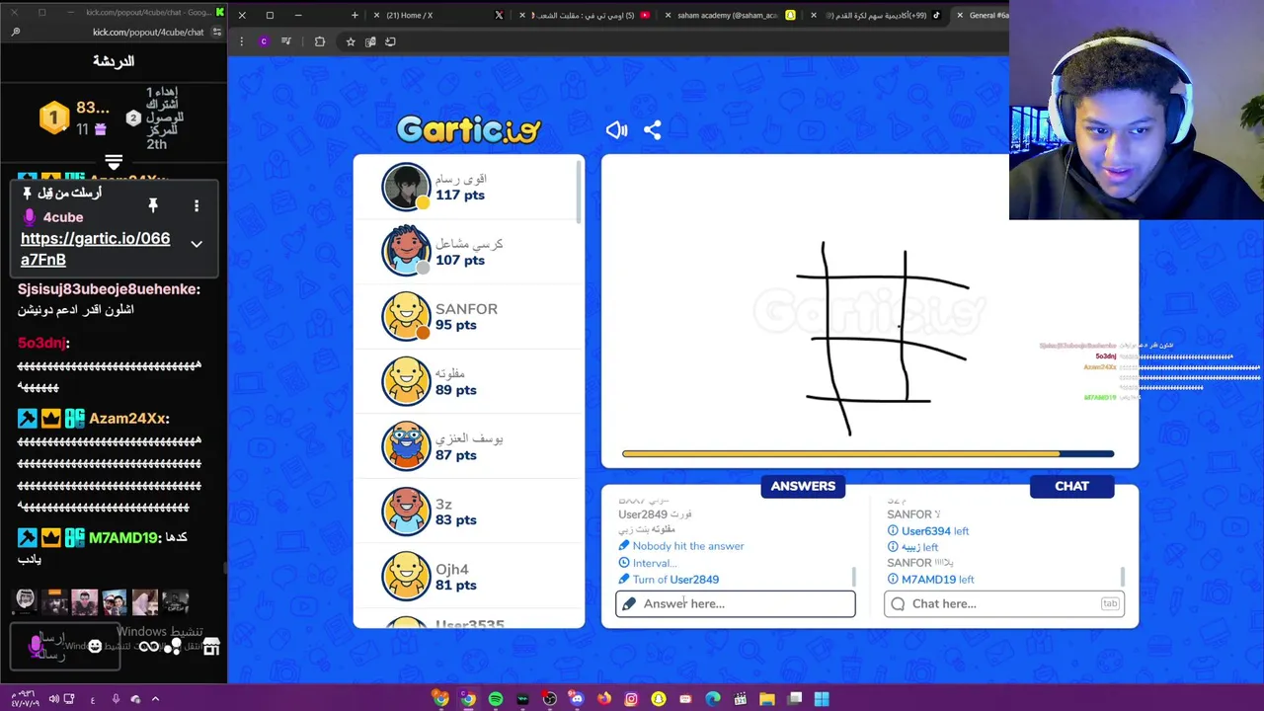The image size is (1264, 711).
Task: Open pinned message three-dot options menu
Action: pyautogui.click(x=197, y=205)
